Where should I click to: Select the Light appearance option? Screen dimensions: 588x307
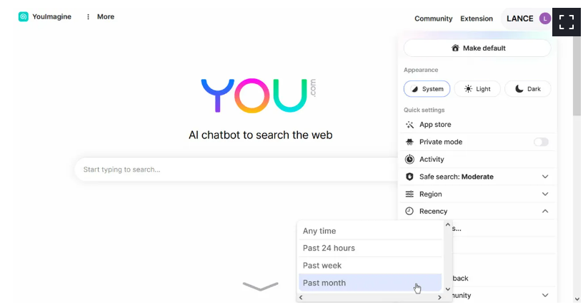(x=477, y=89)
